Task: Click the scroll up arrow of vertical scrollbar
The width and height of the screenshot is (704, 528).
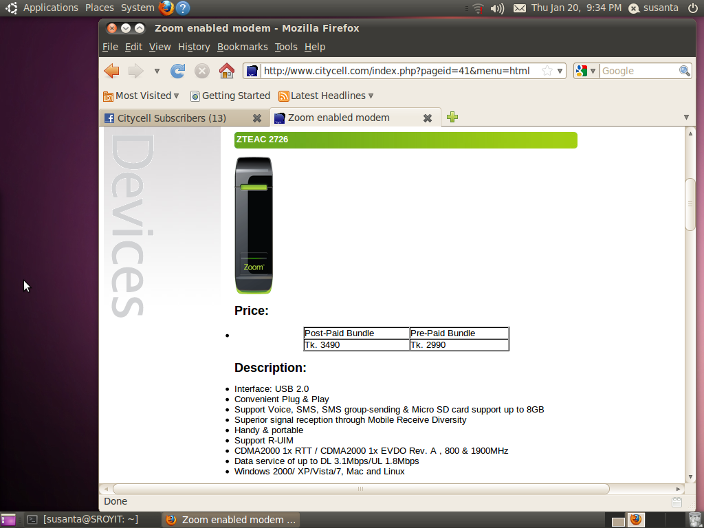Action: (690, 134)
